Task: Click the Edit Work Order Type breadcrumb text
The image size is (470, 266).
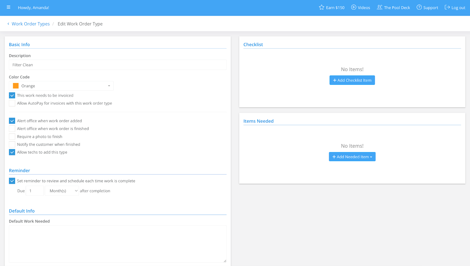Action: click(x=80, y=24)
